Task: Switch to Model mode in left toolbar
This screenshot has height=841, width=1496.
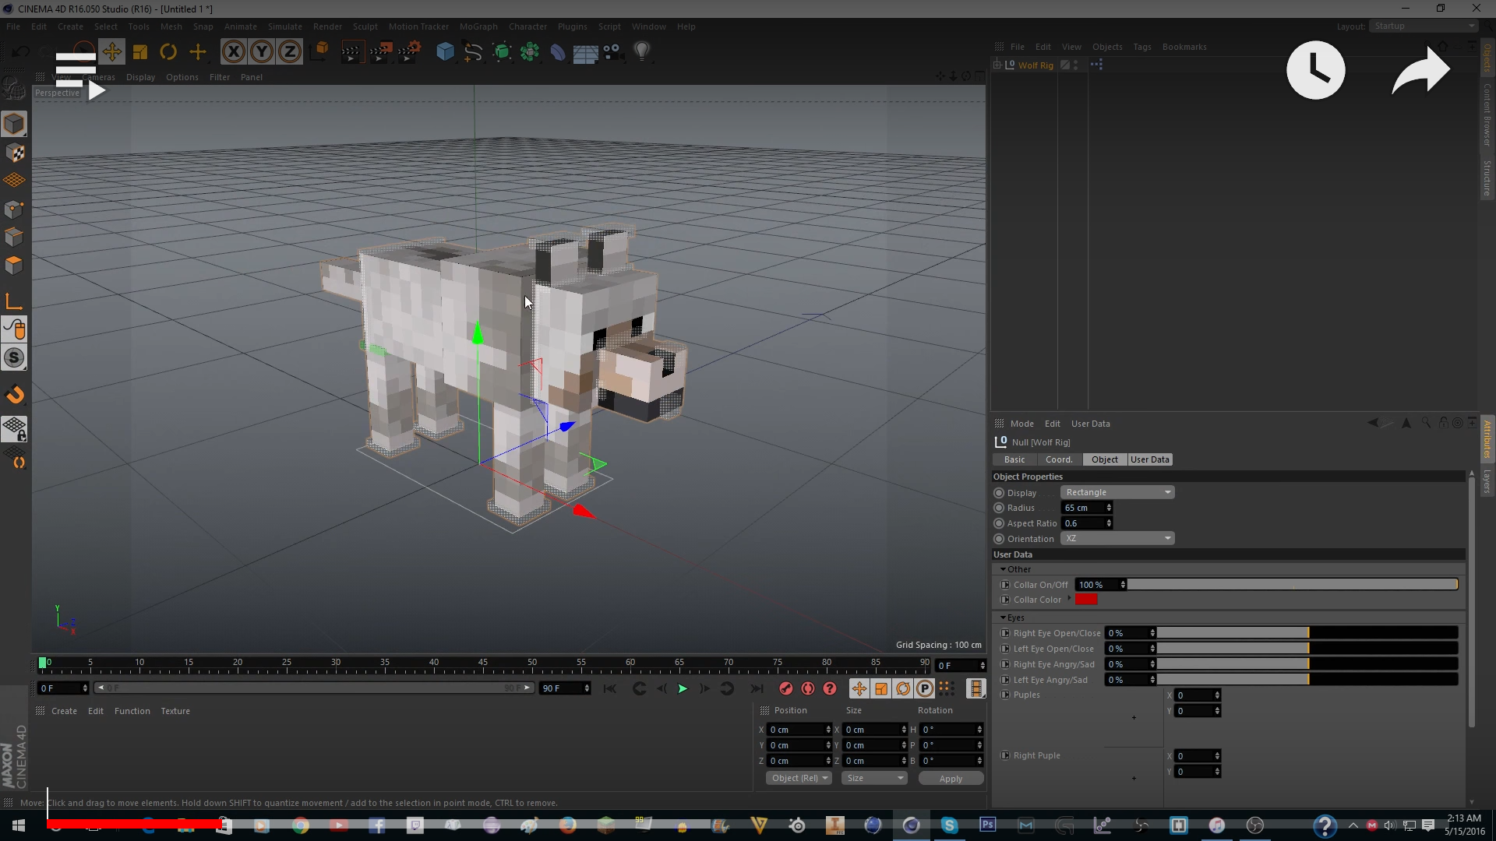Action: (x=14, y=124)
